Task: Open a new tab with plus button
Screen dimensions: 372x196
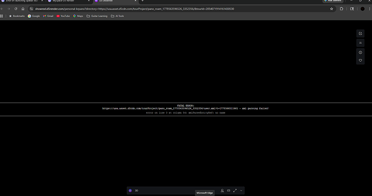Action: [x=142, y=1]
